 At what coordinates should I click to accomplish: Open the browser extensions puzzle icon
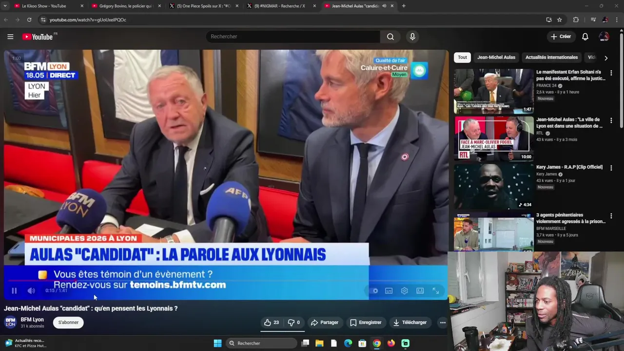(x=576, y=19)
